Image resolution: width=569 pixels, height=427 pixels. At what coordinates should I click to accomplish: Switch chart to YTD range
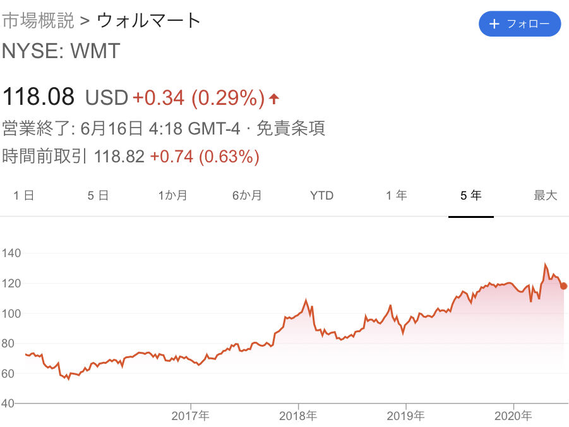pos(322,195)
